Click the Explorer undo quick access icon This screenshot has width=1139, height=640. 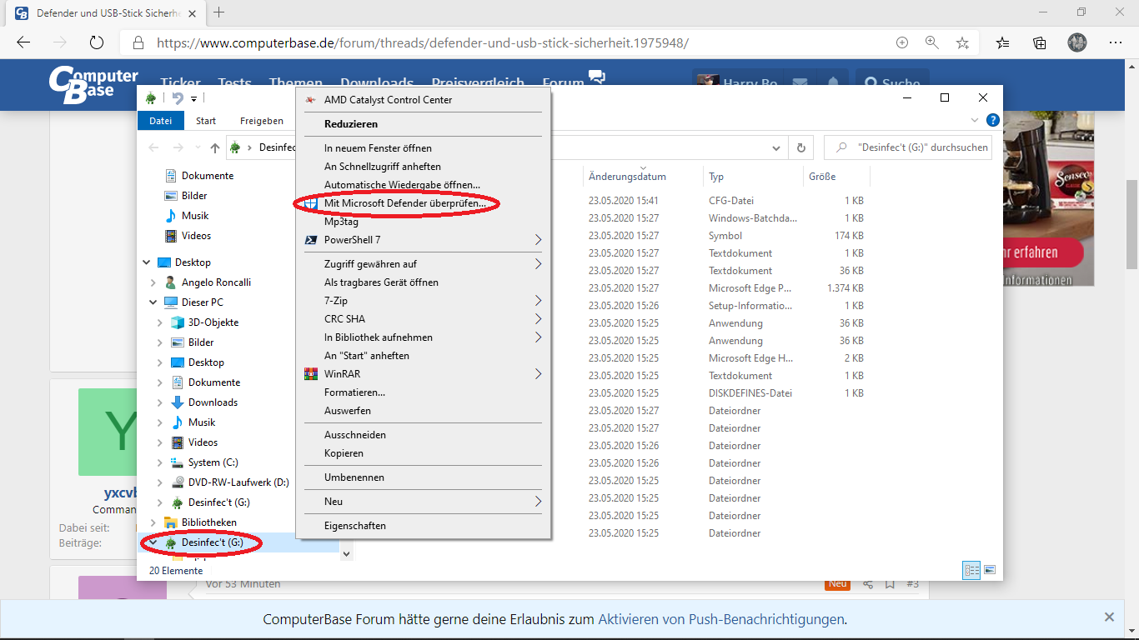(178, 98)
